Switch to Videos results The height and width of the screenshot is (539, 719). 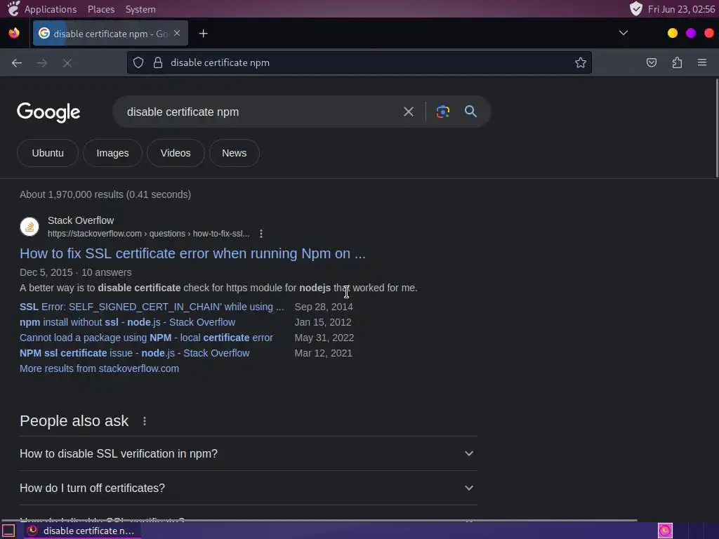[x=176, y=153]
